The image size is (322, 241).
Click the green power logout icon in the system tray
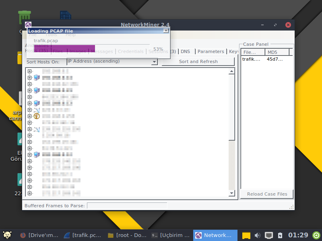(x=316, y=235)
